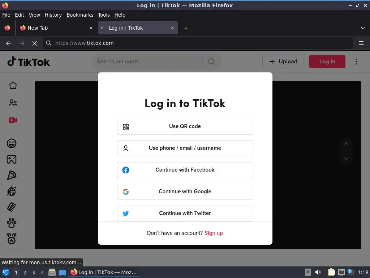Stop page loading with X button
This screenshot has width=370, height=278.
coord(35,43)
